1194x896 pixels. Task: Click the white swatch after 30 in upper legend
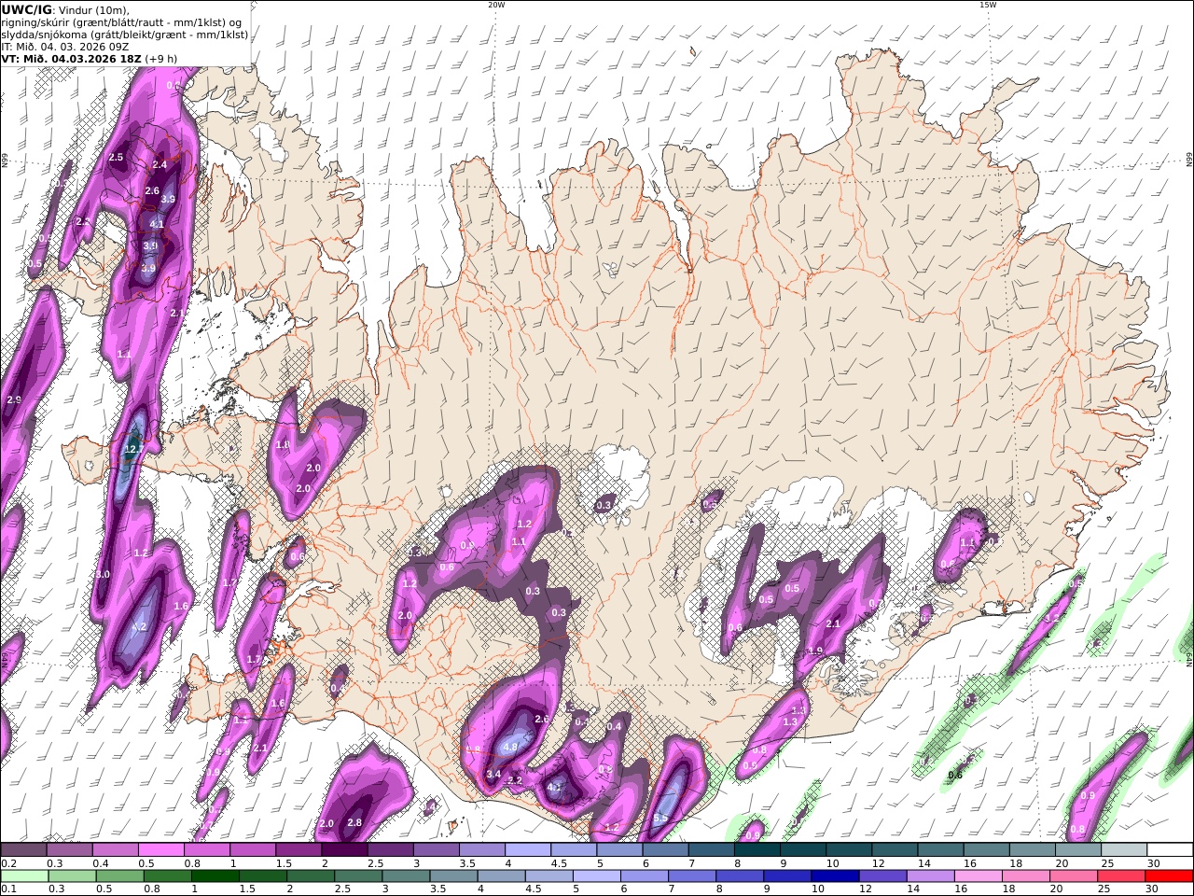[1170, 850]
